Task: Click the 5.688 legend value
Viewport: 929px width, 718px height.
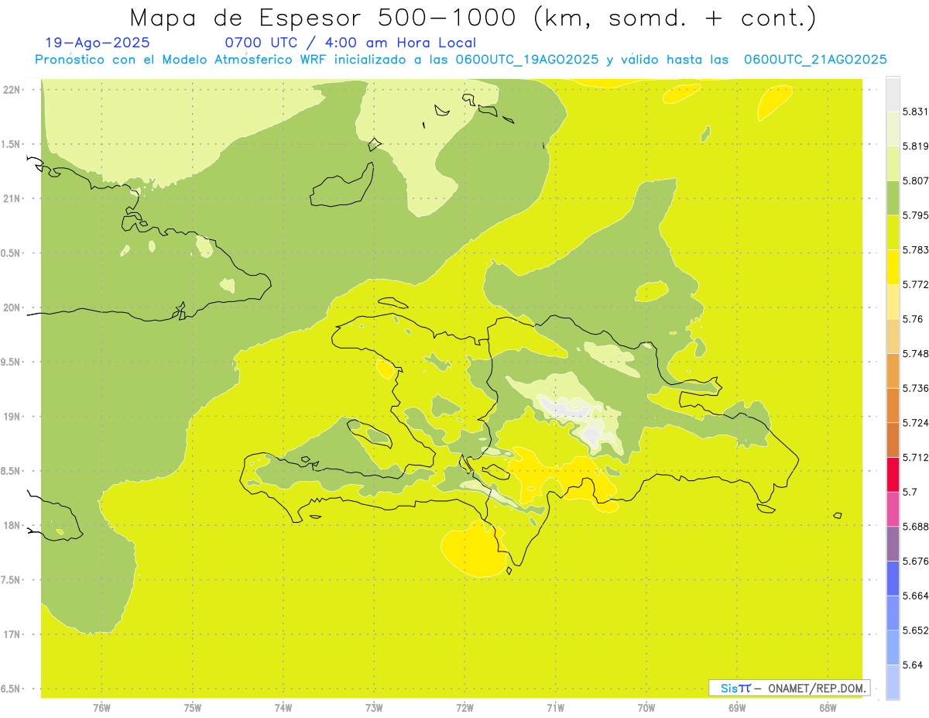Action: pos(915,527)
